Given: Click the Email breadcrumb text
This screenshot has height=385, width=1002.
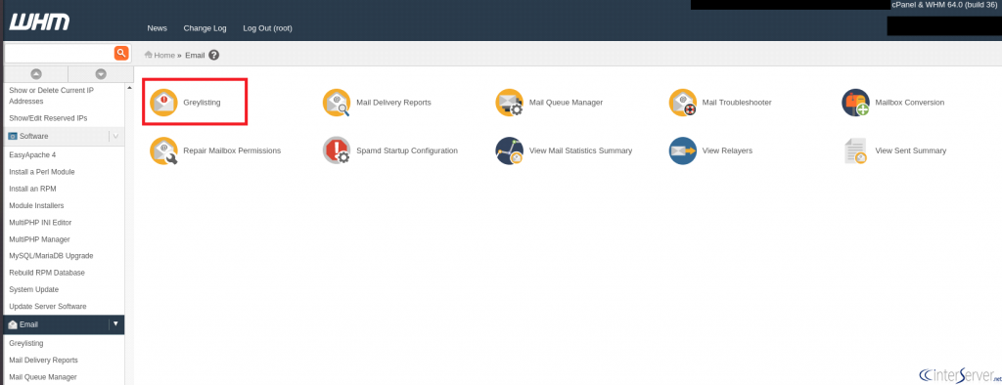Looking at the screenshot, I should (195, 55).
